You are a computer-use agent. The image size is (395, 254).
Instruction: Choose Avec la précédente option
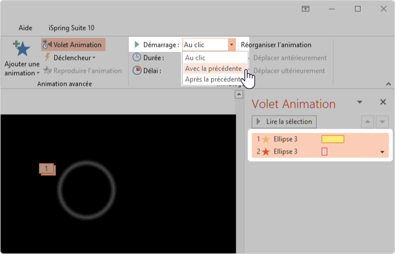tap(214, 68)
